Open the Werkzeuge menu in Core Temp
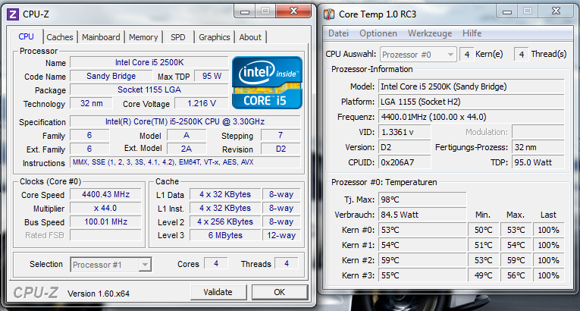Image resolution: width=580 pixels, height=311 pixels. [x=430, y=33]
